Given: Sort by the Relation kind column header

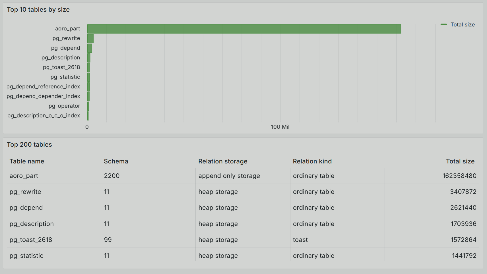Looking at the screenshot, I should click(x=312, y=161).
